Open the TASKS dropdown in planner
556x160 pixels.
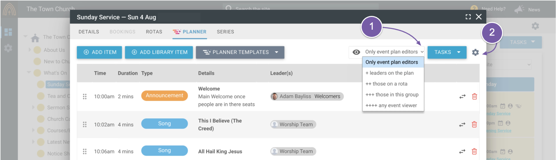(x=447, y=52)
